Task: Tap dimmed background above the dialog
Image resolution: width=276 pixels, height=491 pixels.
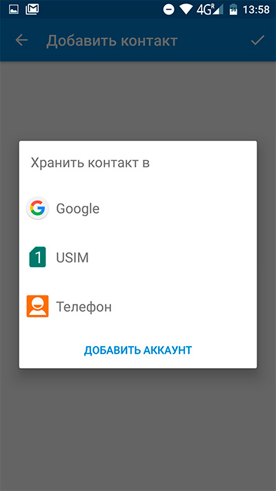Action: (x=138, y=100)
